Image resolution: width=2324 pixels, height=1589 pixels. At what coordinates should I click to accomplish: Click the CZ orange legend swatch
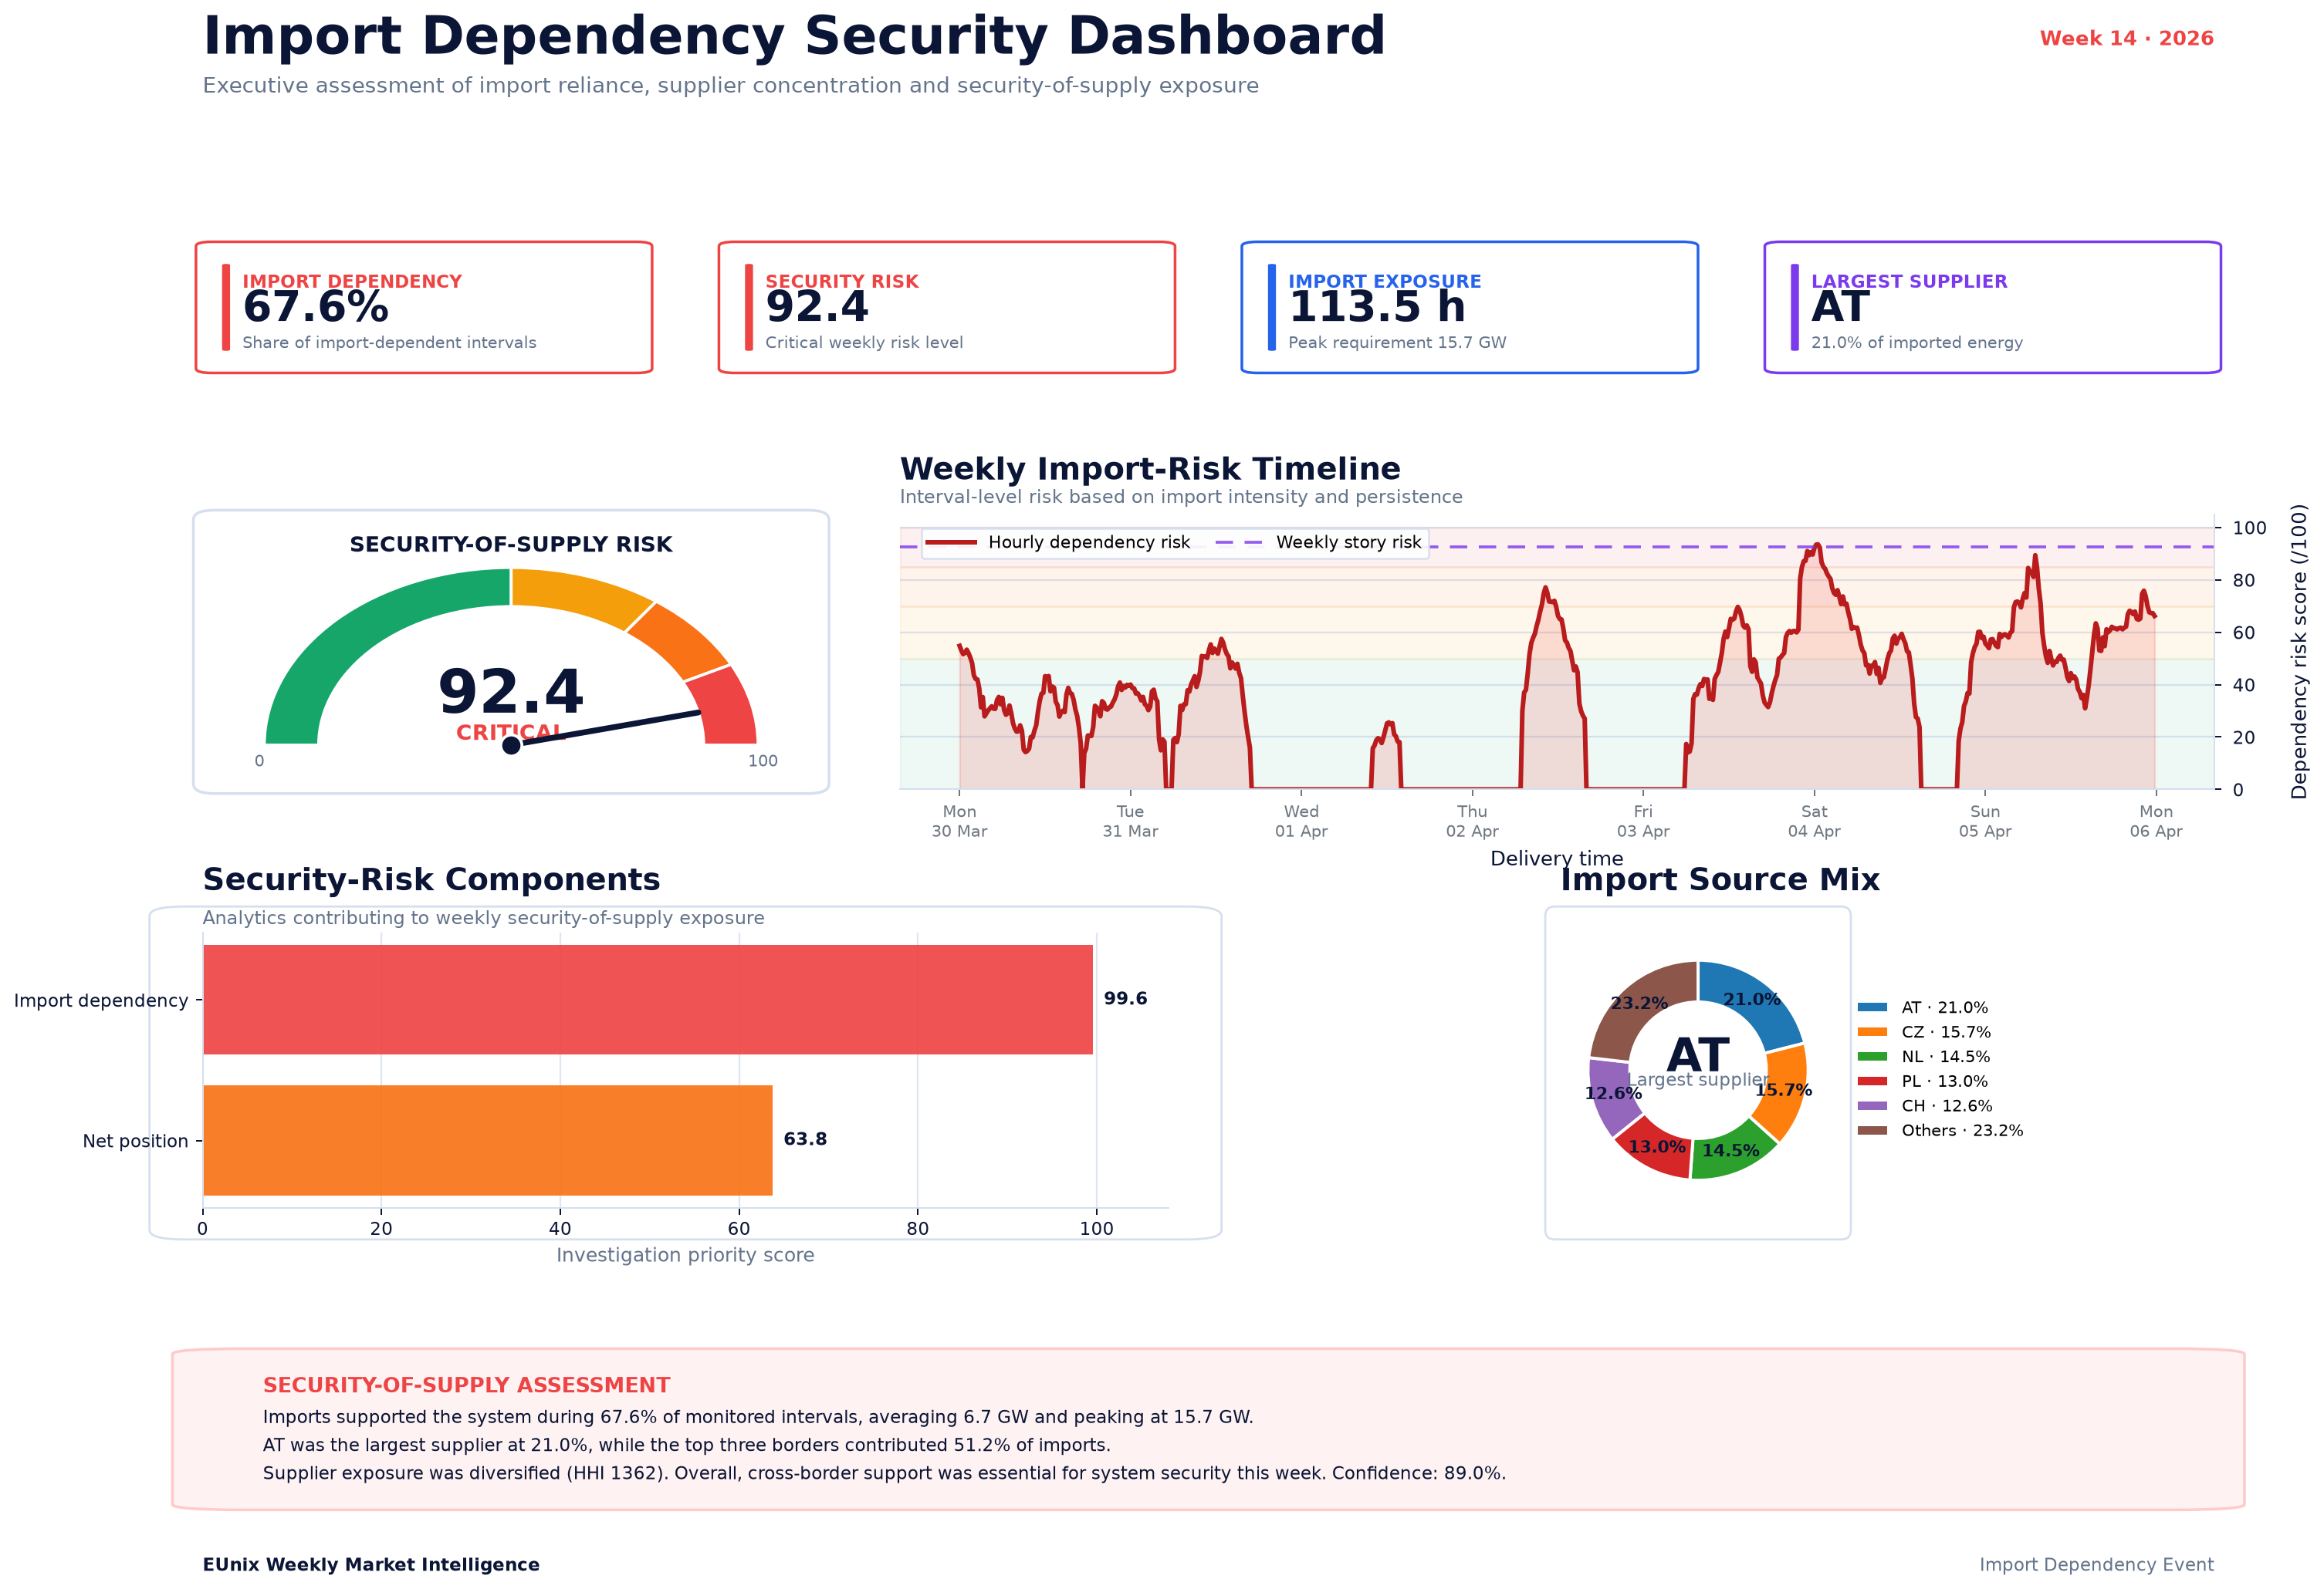tap(1872, 1032)
